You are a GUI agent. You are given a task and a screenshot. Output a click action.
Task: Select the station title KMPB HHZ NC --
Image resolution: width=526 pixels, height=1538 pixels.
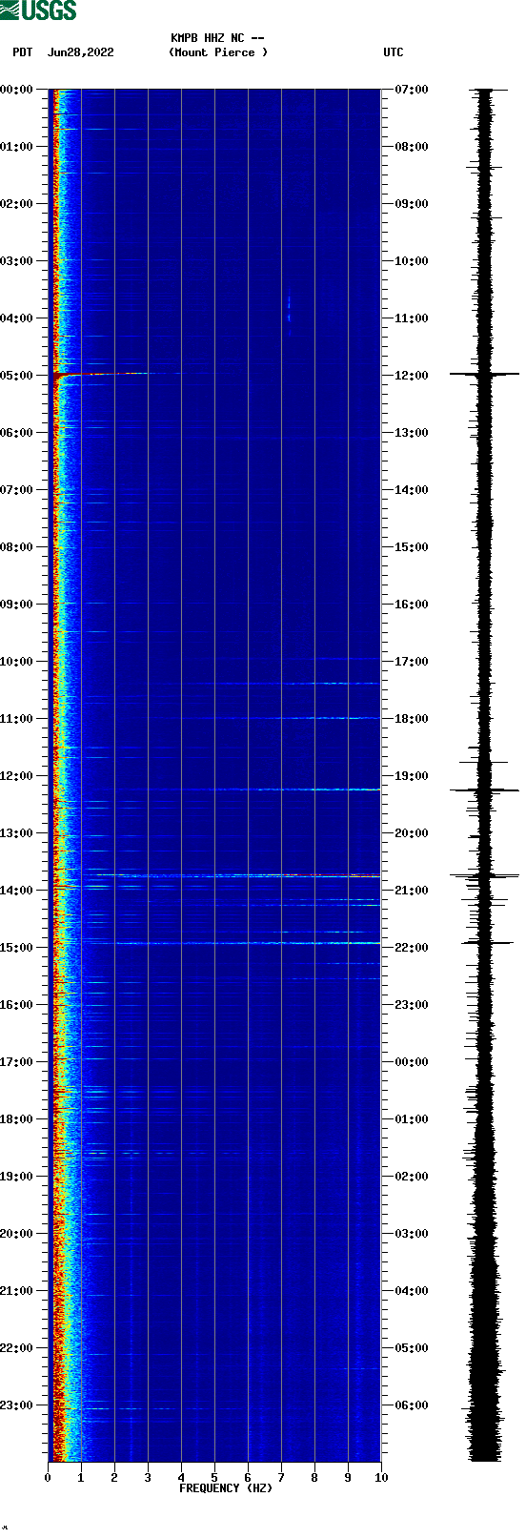217,38
